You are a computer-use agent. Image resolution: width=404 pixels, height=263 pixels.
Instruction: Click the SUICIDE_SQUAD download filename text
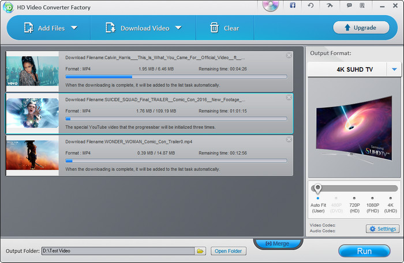coord(155,99)
